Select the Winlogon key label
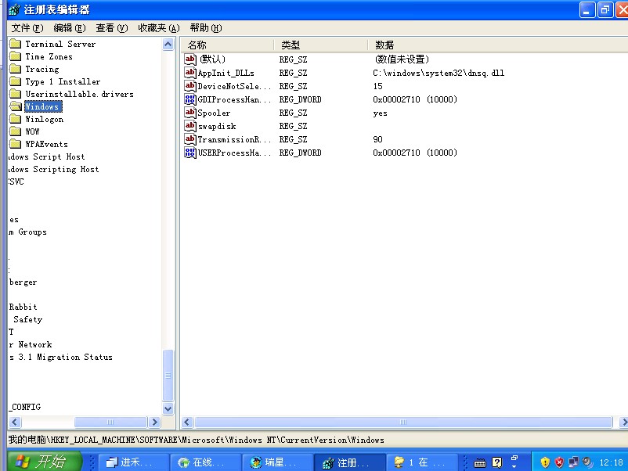 pos(45,119)
